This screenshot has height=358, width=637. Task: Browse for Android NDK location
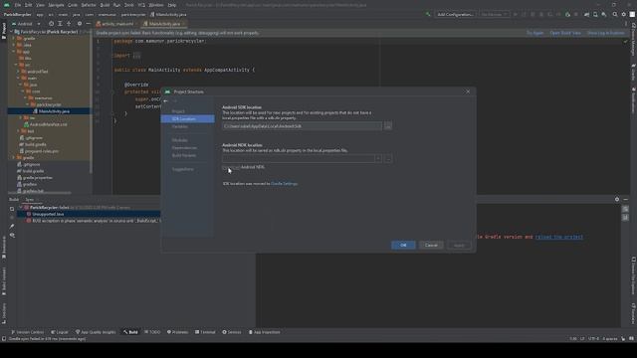click(x=388, y=159)
